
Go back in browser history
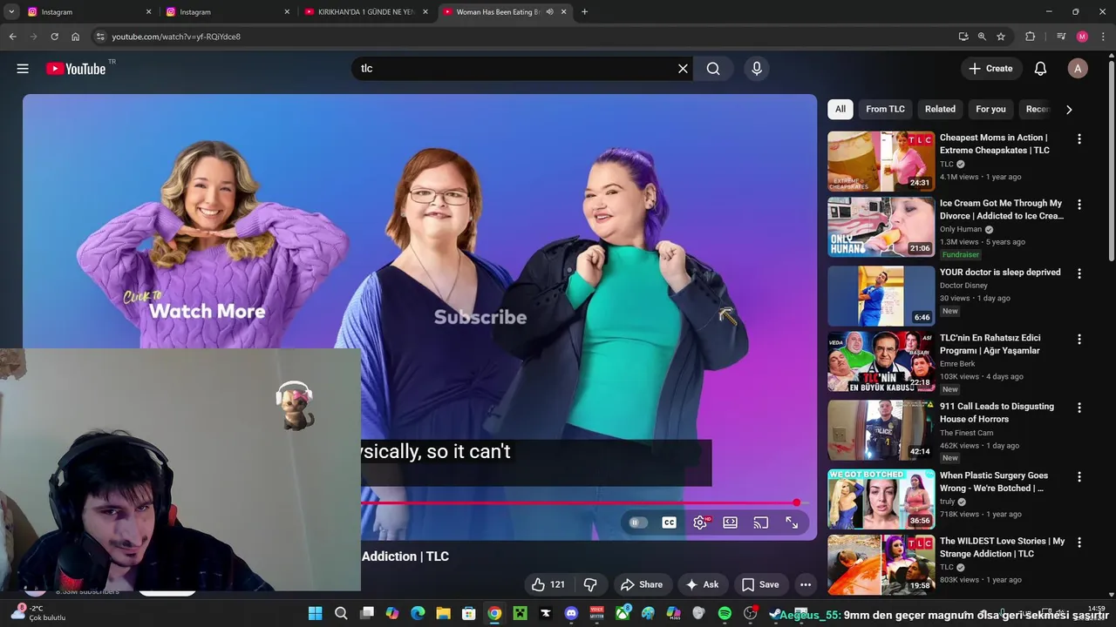12,37
